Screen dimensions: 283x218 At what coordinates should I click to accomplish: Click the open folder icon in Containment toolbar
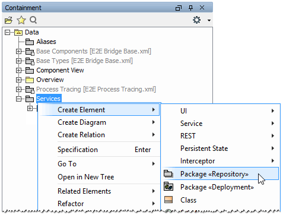[x=8, y=20]
